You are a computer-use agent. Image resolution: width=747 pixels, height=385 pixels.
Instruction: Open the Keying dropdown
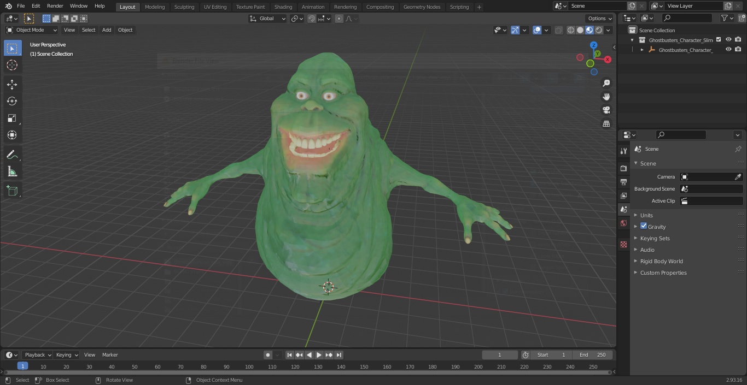(67, 355)
